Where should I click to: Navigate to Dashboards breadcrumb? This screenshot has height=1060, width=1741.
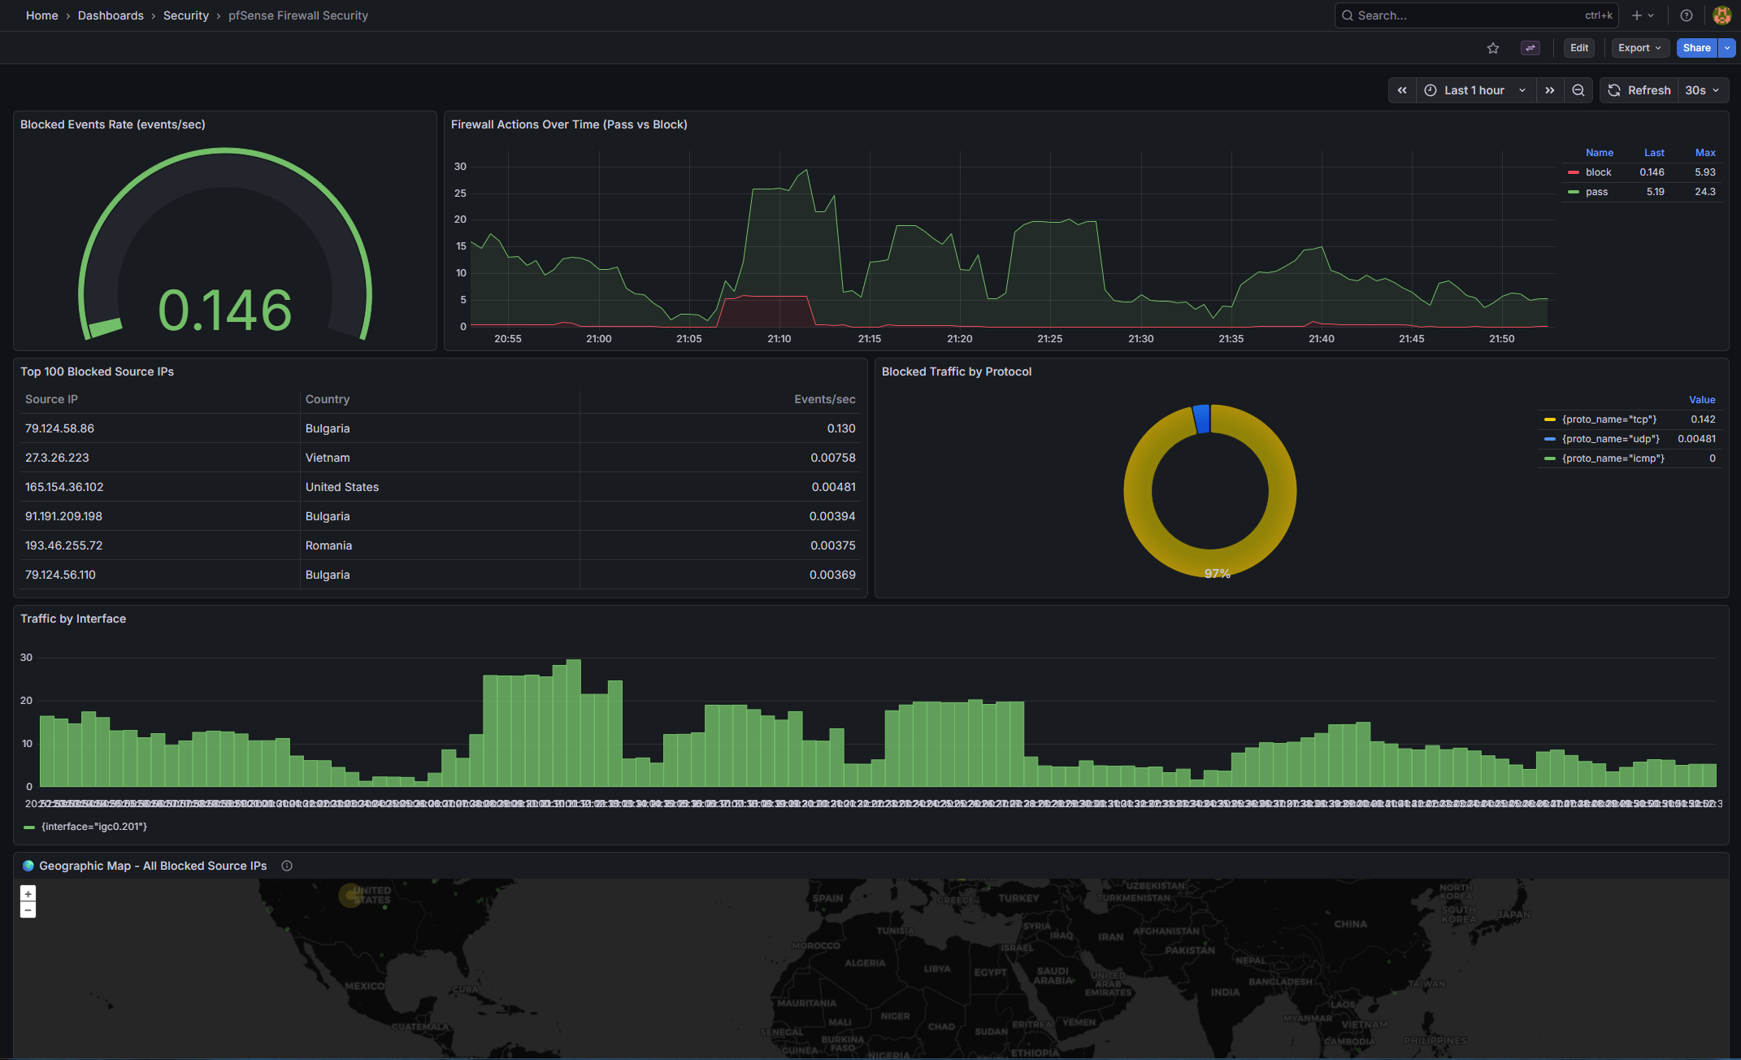point(111,15)
